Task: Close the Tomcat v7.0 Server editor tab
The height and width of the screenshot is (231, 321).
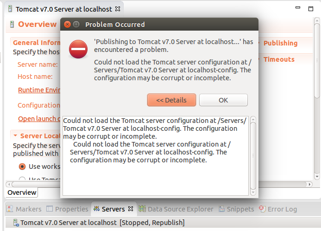Action: (118, 9)
